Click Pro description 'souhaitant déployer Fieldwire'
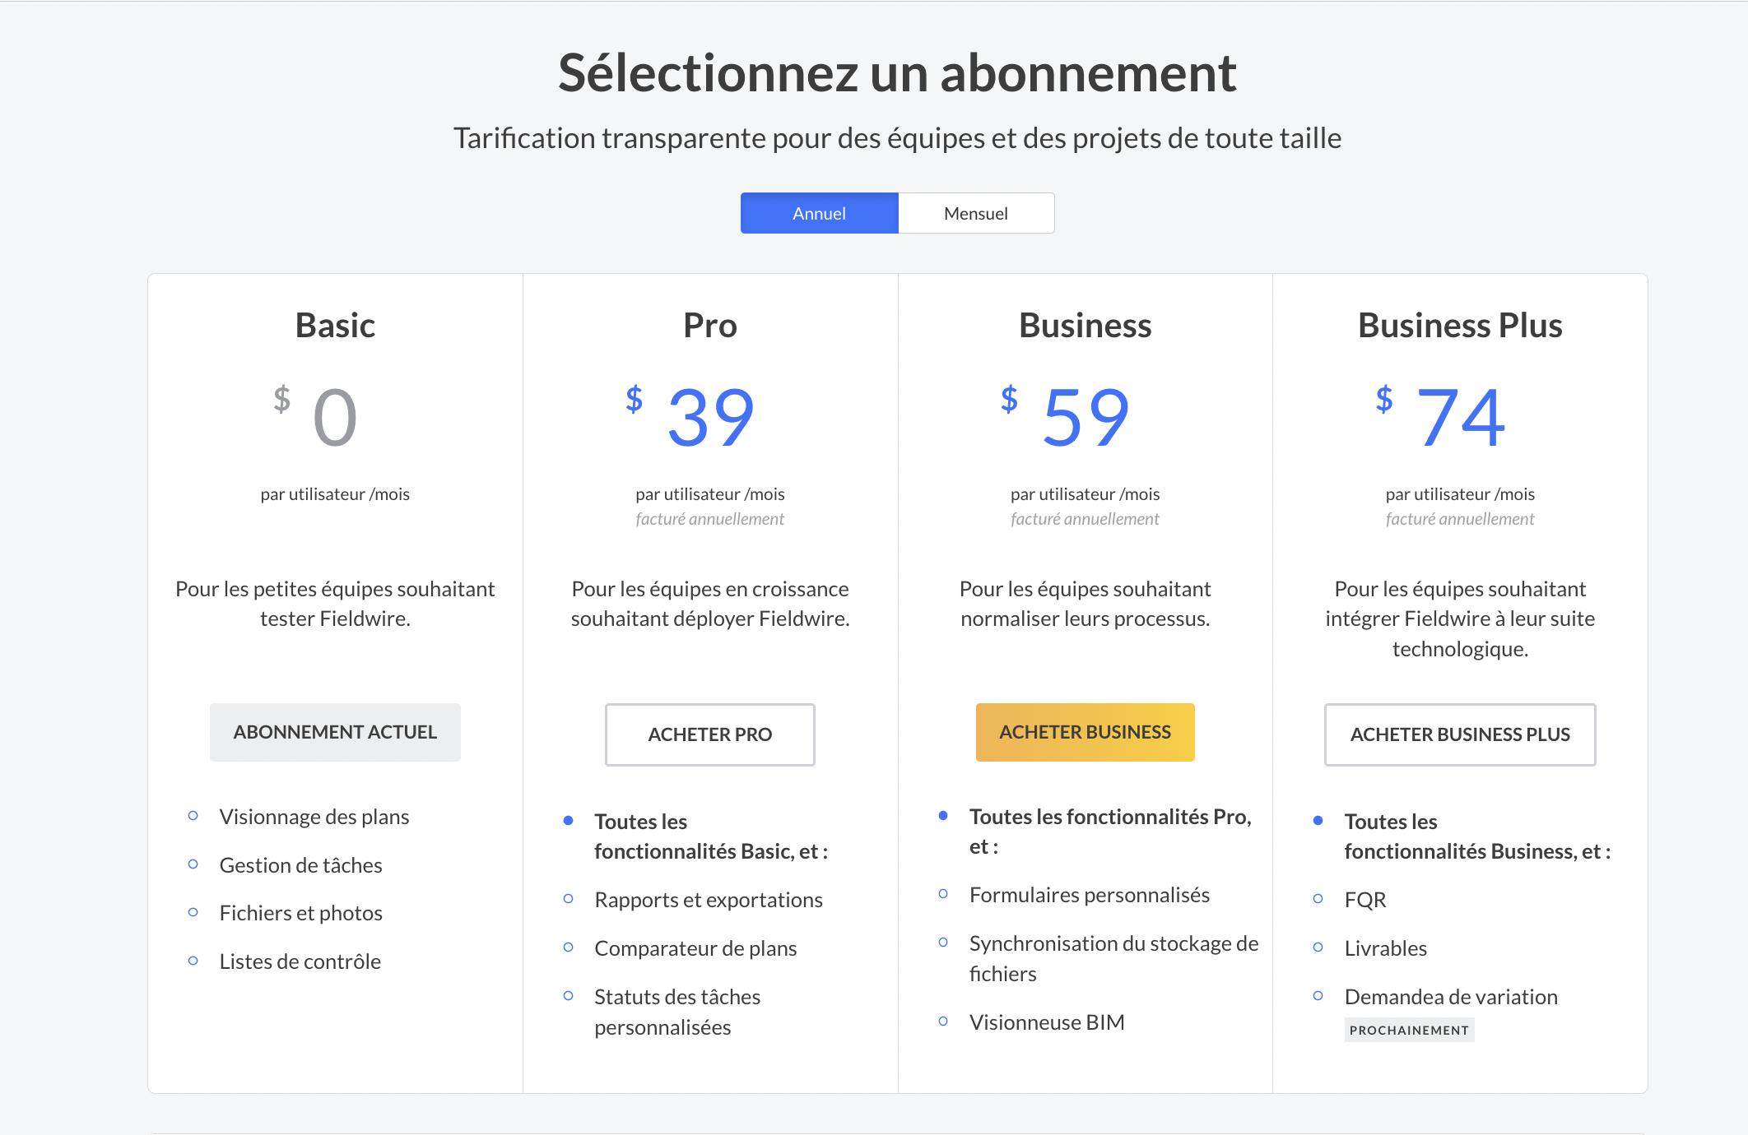 coord(710,618)
